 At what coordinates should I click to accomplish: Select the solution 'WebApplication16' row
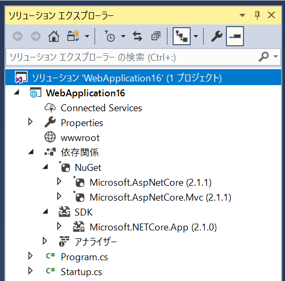point(143,77)
